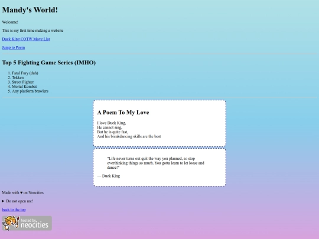Screen dimensions: 319x239
Task: Click the poem line 'I love Duck King,'
Action: [x=112, y=123]
